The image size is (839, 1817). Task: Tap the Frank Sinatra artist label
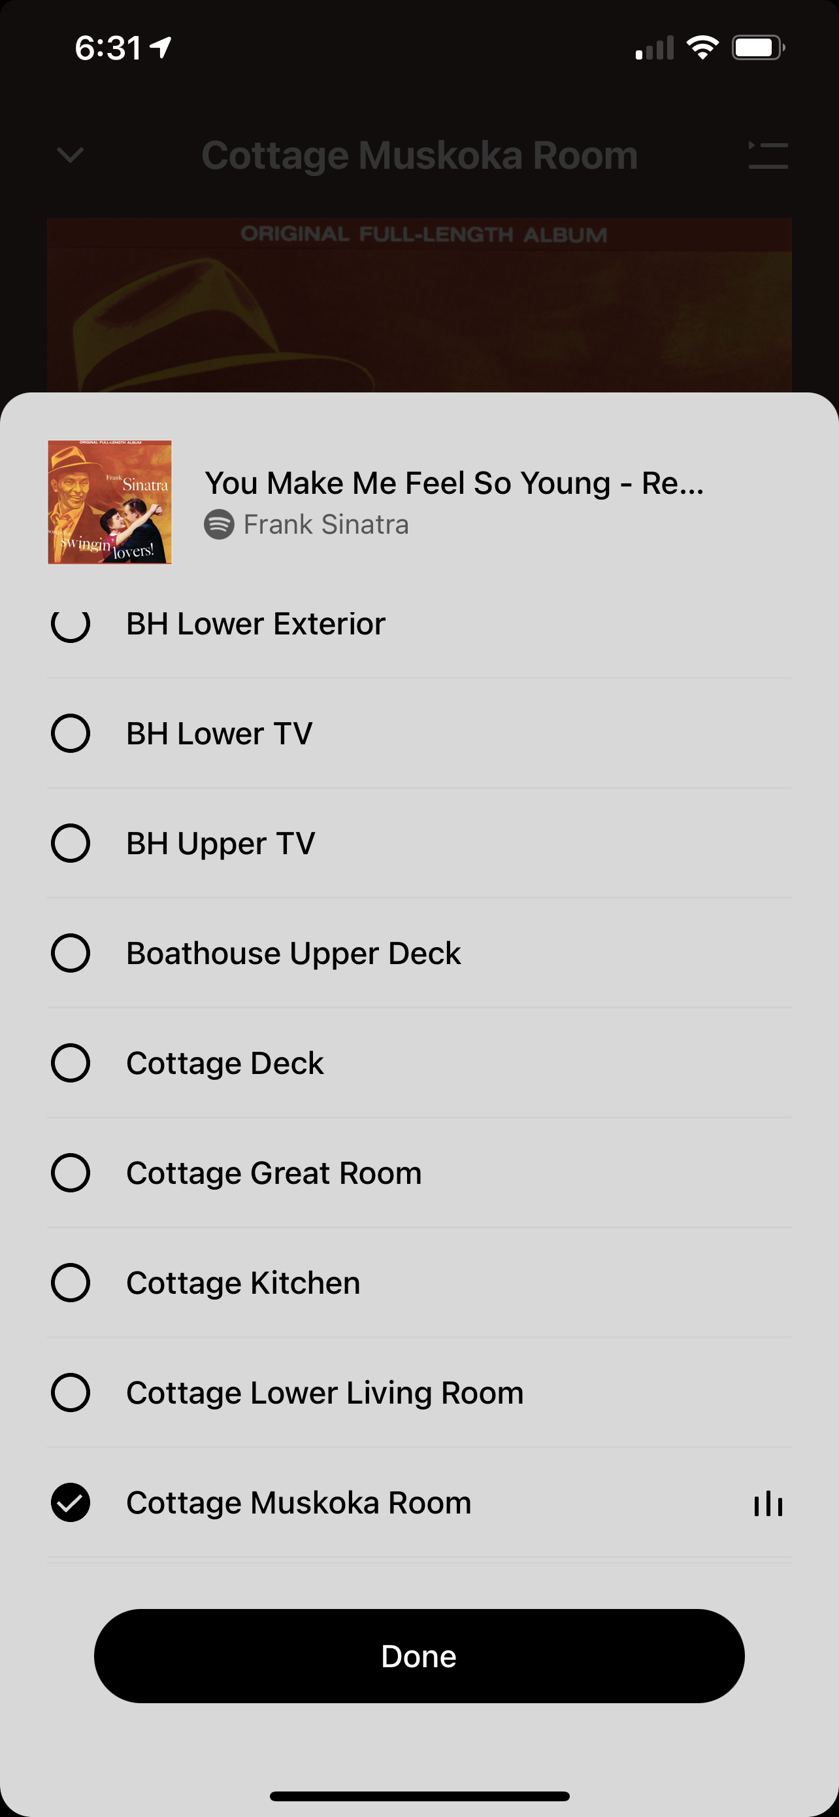325,525
